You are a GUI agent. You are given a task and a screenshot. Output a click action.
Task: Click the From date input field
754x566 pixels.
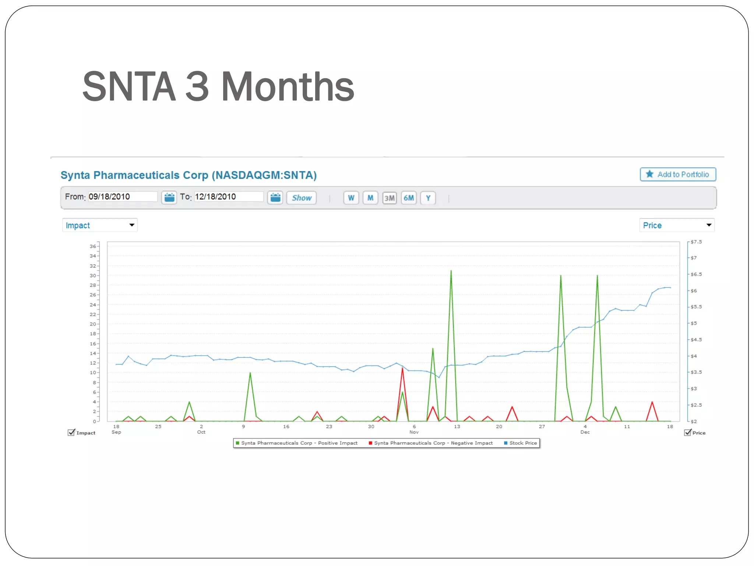[x=123, y=196]
